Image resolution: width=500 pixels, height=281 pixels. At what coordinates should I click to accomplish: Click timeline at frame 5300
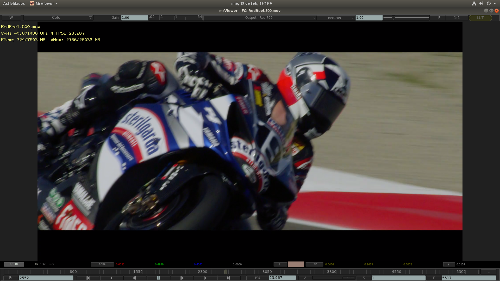point(461,272)
